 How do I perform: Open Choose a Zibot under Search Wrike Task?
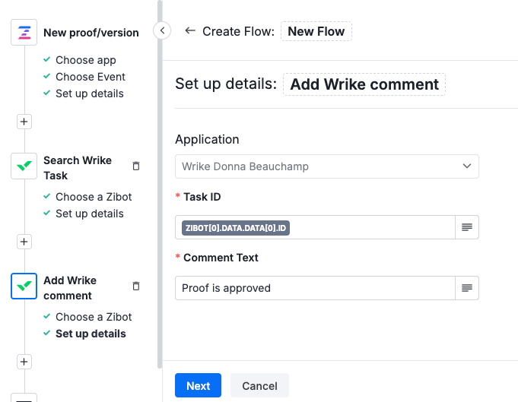[x=94, y=197]
